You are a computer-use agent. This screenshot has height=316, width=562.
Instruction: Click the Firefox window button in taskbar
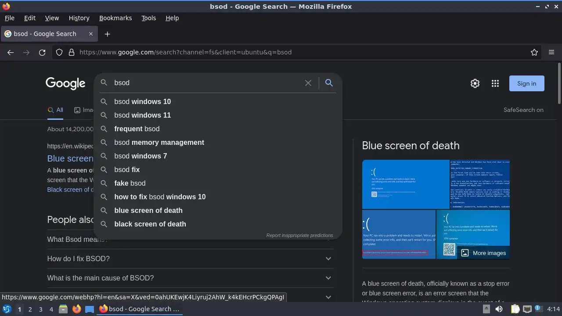pos(139,309)
